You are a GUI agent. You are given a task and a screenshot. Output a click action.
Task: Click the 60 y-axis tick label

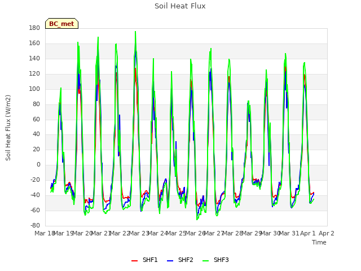click(x=36, y=119)
